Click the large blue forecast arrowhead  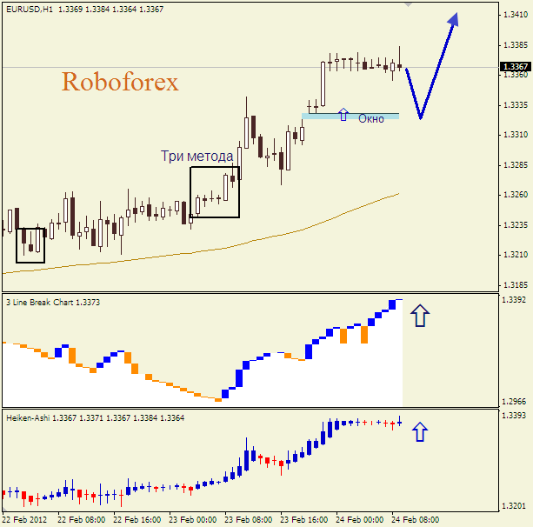[451, 22]
